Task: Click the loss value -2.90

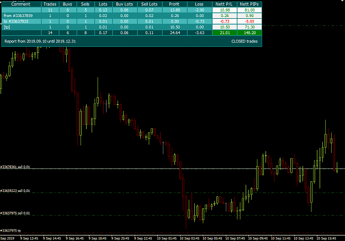Action: 200,10
